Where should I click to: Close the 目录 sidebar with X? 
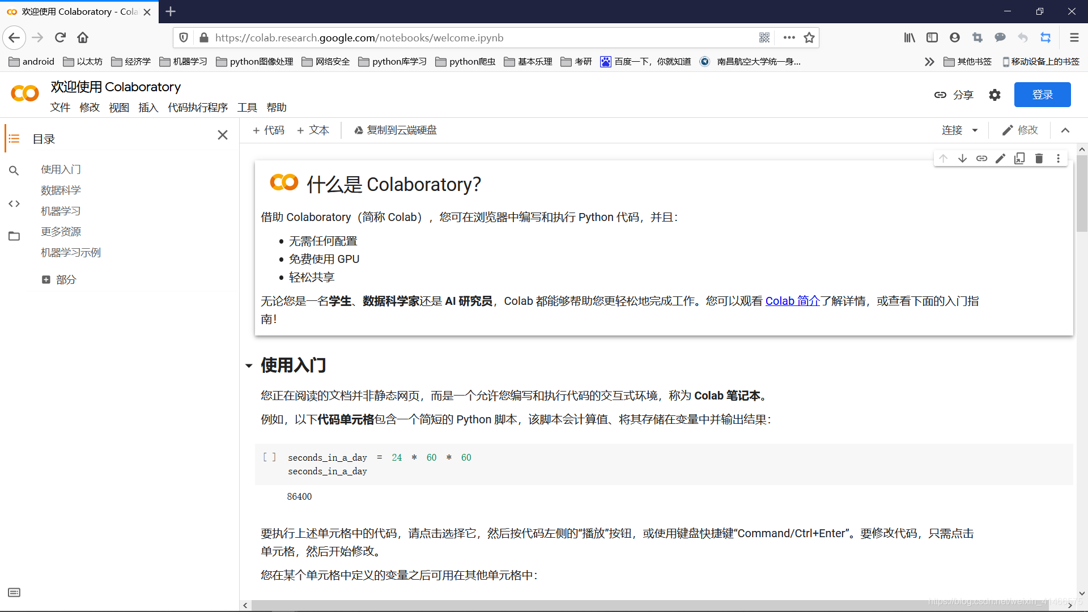click(222, 135)
